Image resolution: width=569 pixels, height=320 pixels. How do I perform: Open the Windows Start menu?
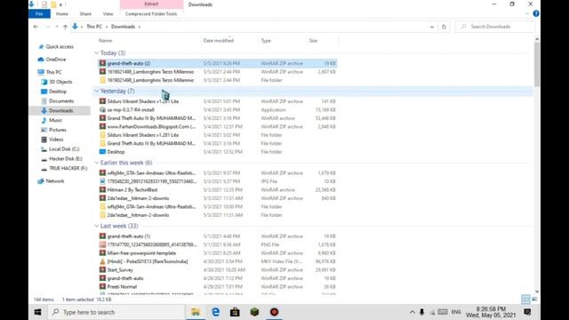pos(37,312)
